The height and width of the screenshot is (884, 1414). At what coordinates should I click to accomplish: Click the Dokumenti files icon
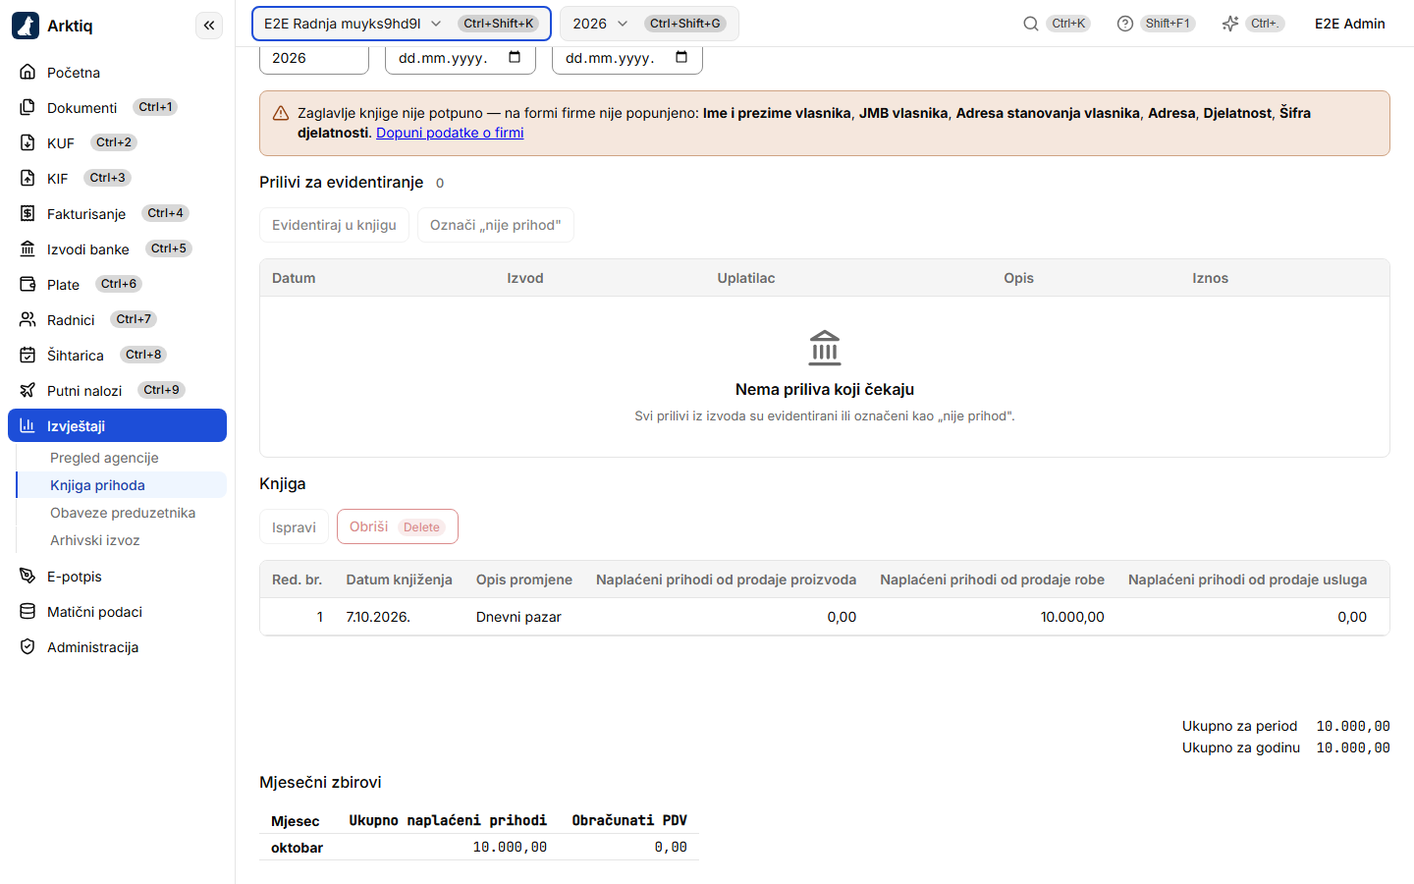point(27,107)
